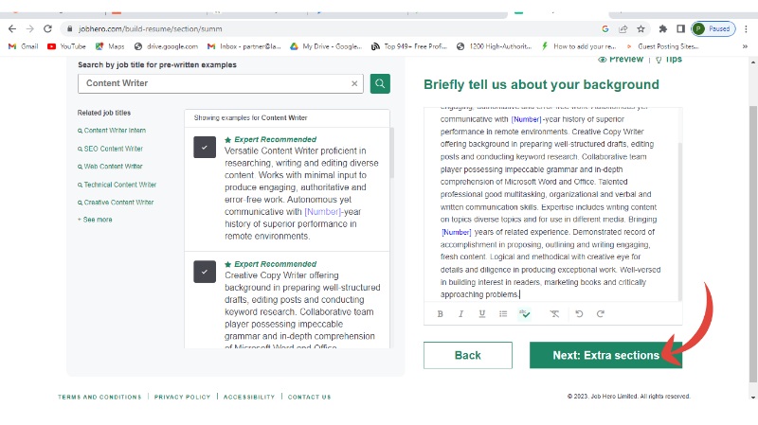
Task: Apply italic formatting in the editor
Action: pyautogui.click(x=460, y=314)
